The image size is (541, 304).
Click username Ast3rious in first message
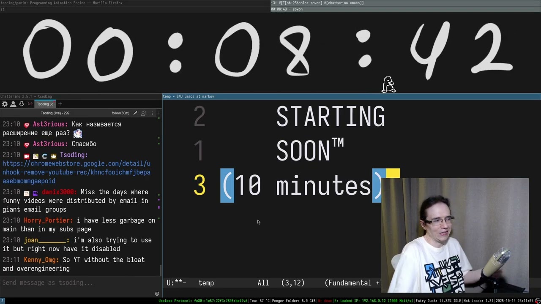click(50, 124)
